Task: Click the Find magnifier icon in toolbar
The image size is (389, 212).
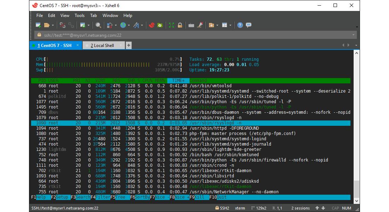Action: click(98, 25)
